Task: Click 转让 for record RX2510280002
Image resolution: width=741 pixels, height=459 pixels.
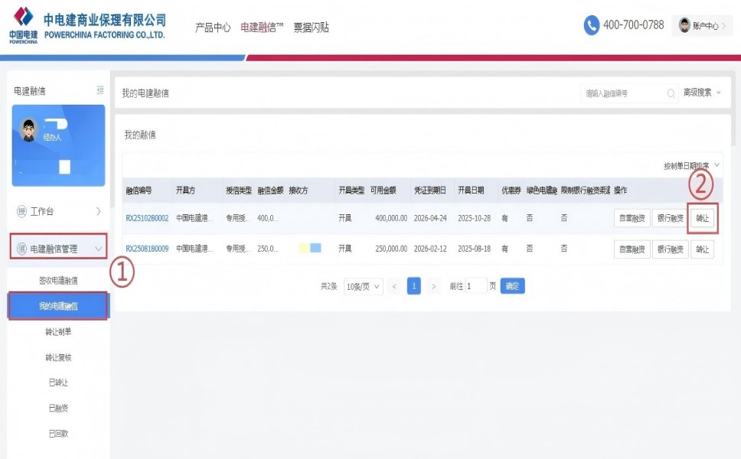Action: 702,218
